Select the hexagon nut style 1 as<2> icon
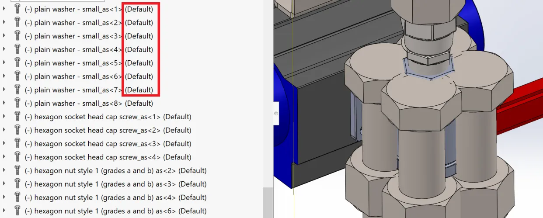Image resolution: width=543 pixels, height=218 pixels. [x=17, y=171]
